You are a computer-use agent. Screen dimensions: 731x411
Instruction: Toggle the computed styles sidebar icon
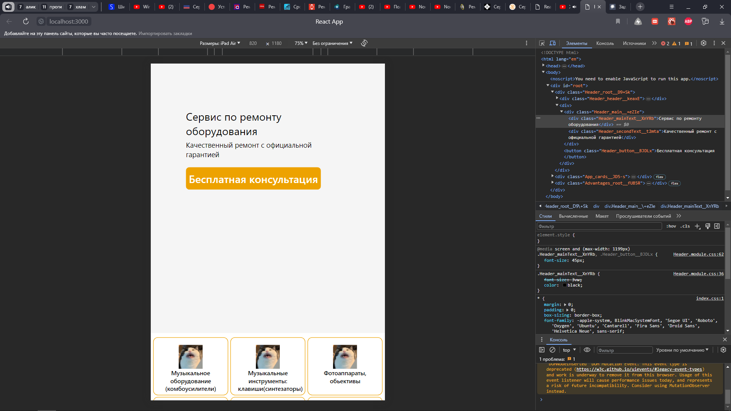(717, 226)
